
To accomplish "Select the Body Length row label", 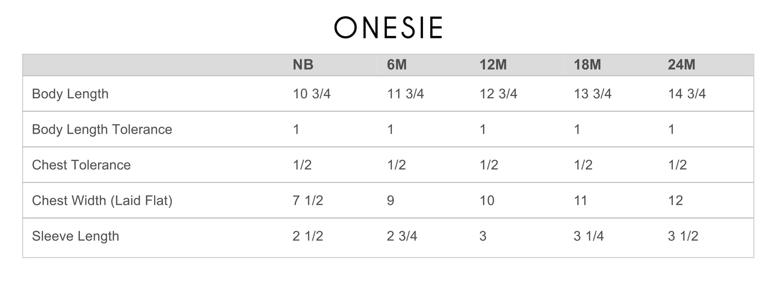I will pos(70,94).
